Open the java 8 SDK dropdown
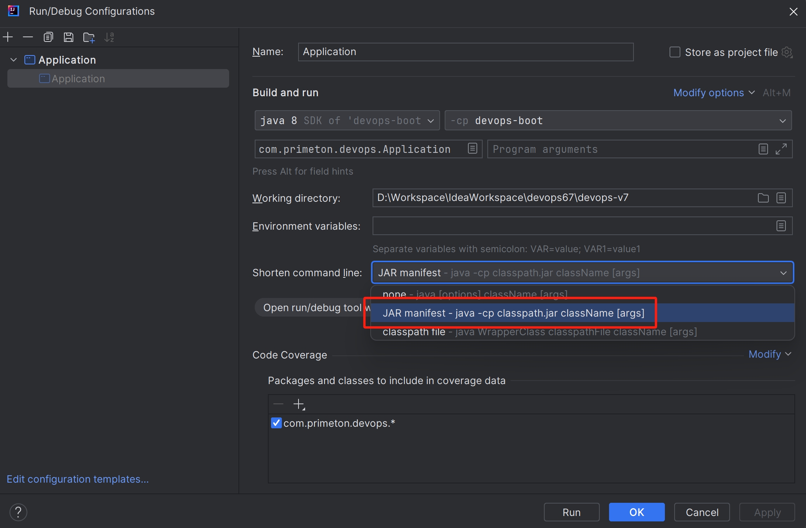This screenshot has width=806, height=528. pyautogui.click(x=347, y=121)
